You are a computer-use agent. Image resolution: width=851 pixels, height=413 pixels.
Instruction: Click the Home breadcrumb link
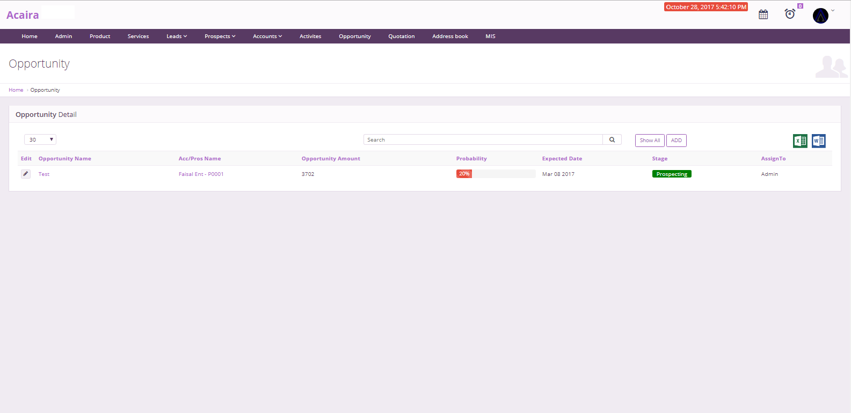pyautogui.click(x=16, y=90)
